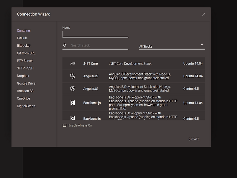This screenshot has width=237, height=178.
Task: Click the Backbone.js description in the Ubuntu row
Action: point(143,103)
